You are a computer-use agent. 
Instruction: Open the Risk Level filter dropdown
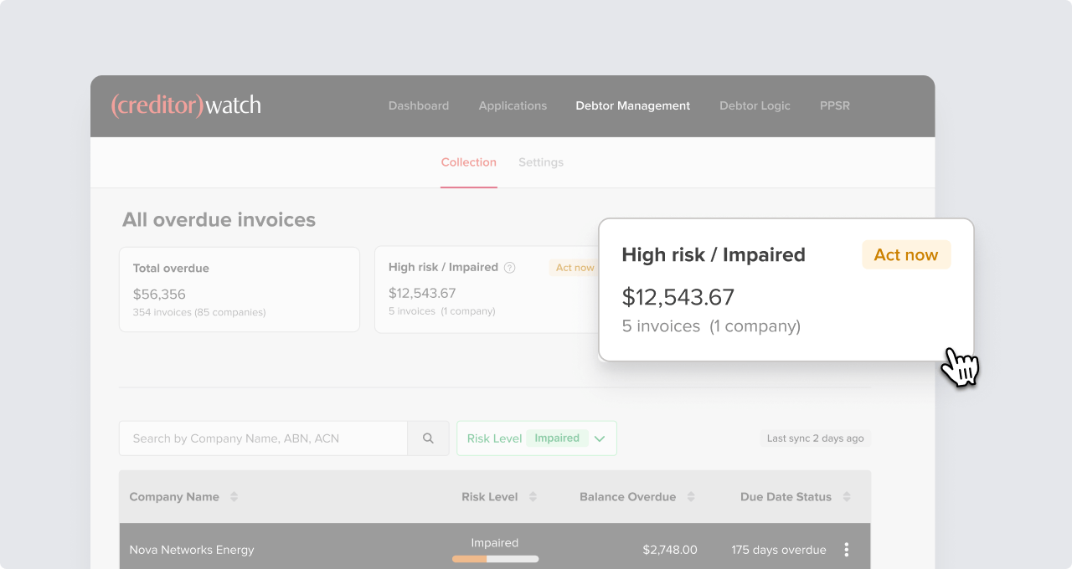coord(600,438)
